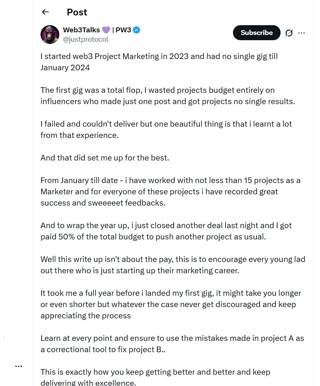Expand the three-dot overflow dropdown
320x386 pixels.
[x=302, y=33]
